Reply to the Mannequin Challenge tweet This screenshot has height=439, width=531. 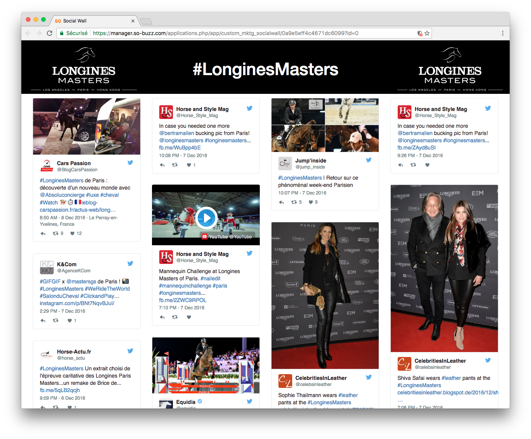pos(162,317)
